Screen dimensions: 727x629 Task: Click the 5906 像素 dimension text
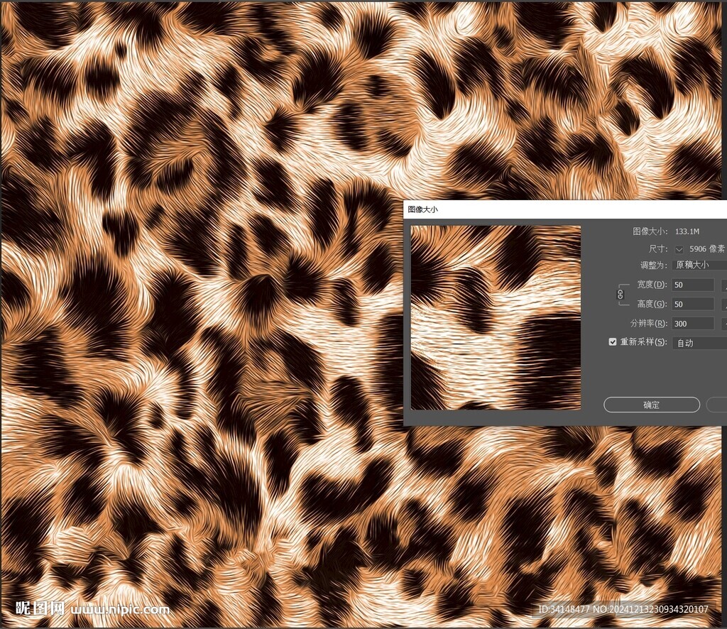tap(708, 249)
